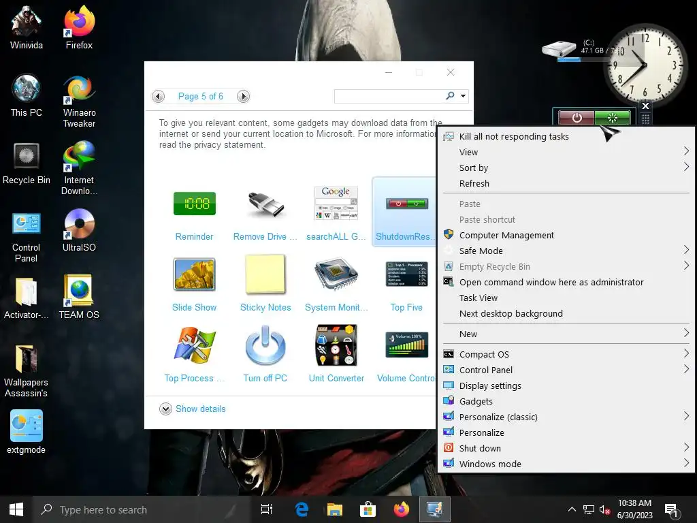Select the This PC desktop icon
Screen dimensions: 697x523
(x=27, y=95)
